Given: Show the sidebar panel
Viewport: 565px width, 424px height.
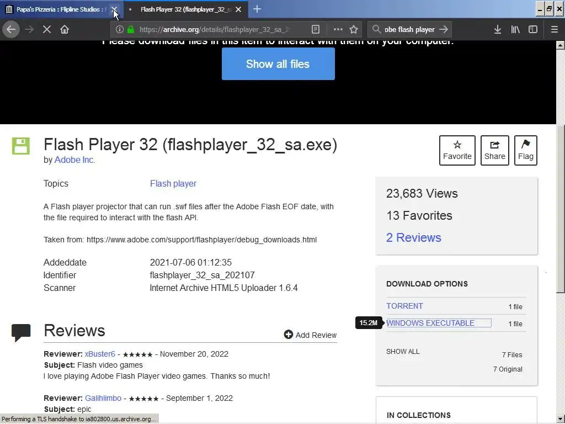Looking at the screenshot, I should [533, 30].
